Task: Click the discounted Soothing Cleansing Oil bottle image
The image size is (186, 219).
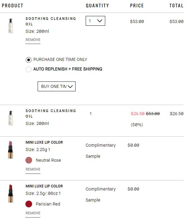Action: [11, 118]
